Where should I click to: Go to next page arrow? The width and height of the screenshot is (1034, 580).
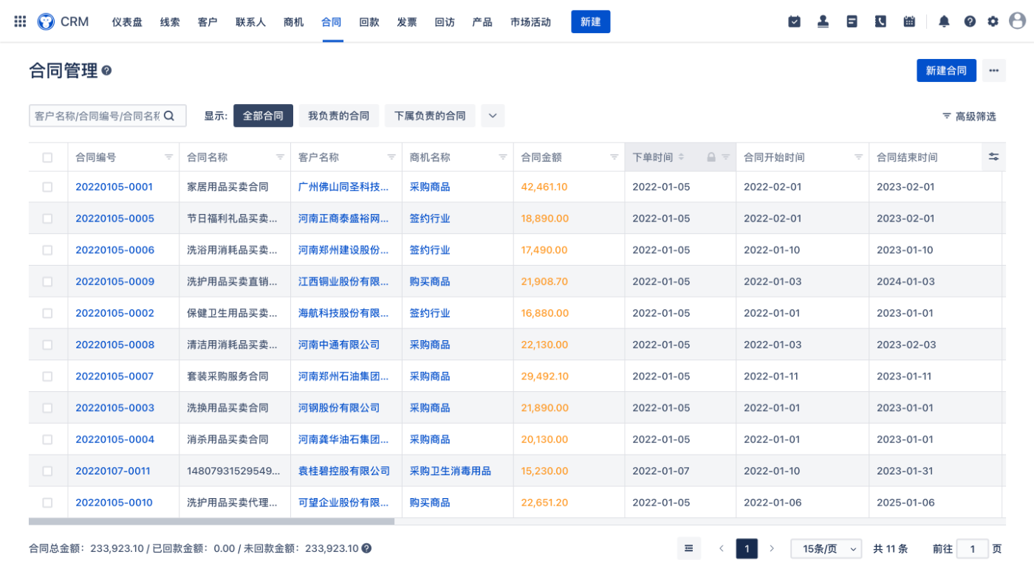click(772, 548)
